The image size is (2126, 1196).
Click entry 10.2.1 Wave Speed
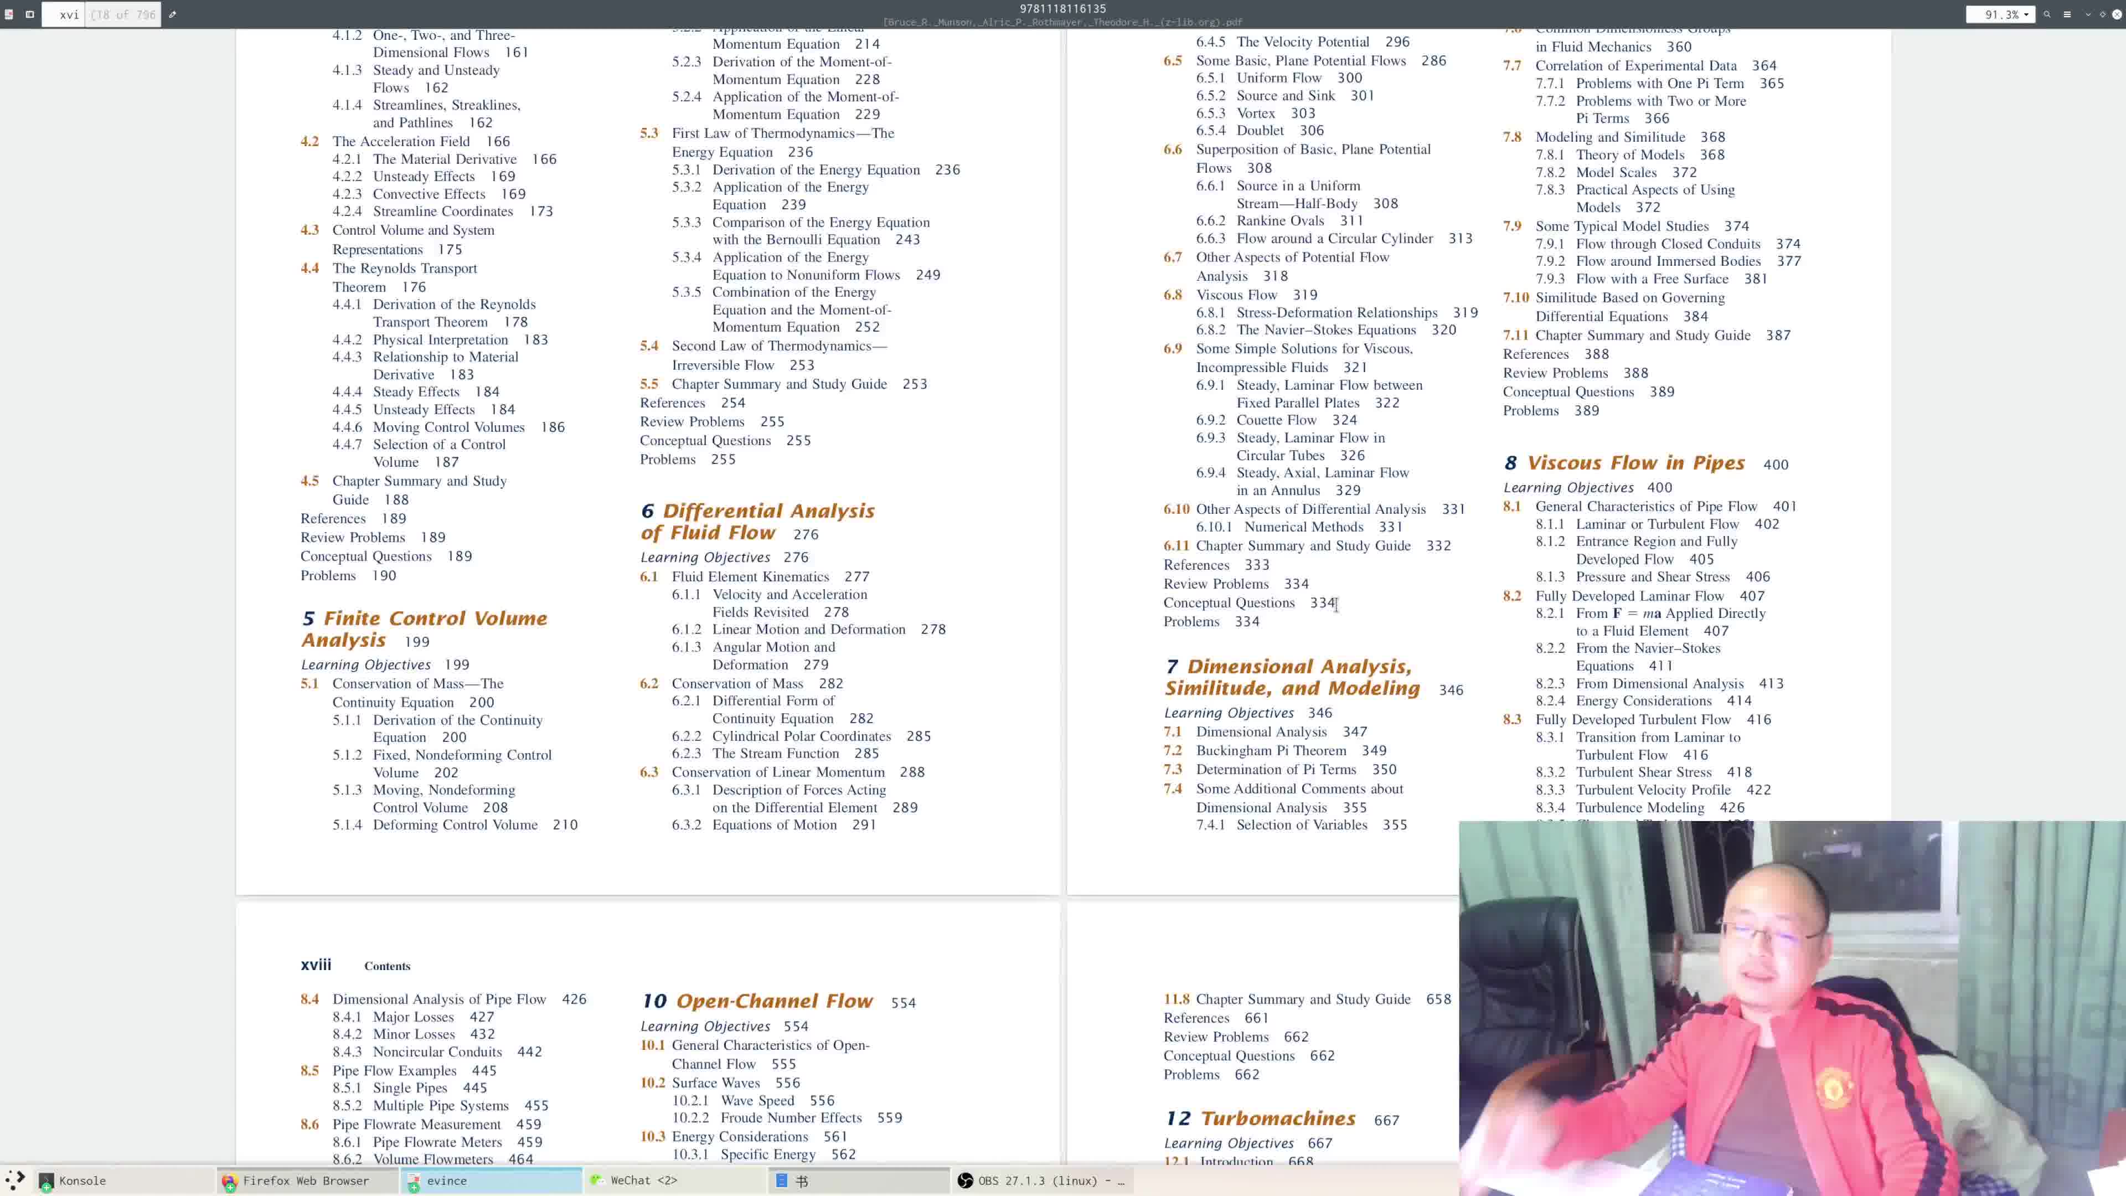(x=753, y=1100)
